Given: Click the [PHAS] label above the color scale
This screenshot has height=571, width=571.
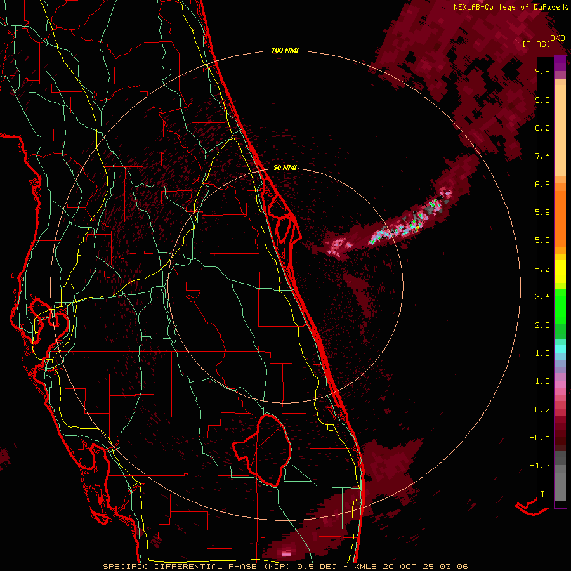Looking at the screenshot, I should click(x=536, y=44).
